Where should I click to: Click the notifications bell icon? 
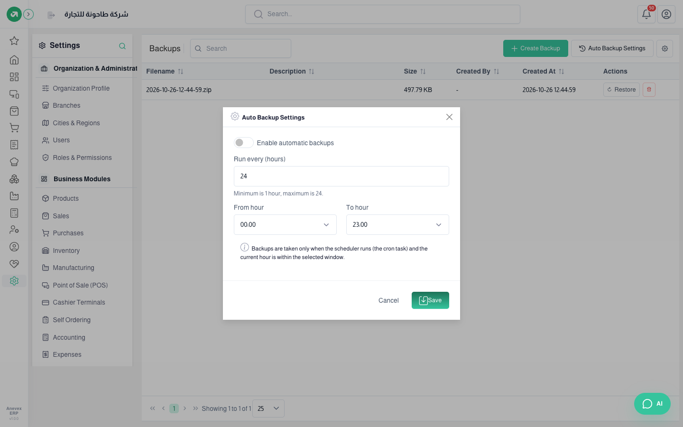pyautogui.click(x=646, y=14)
